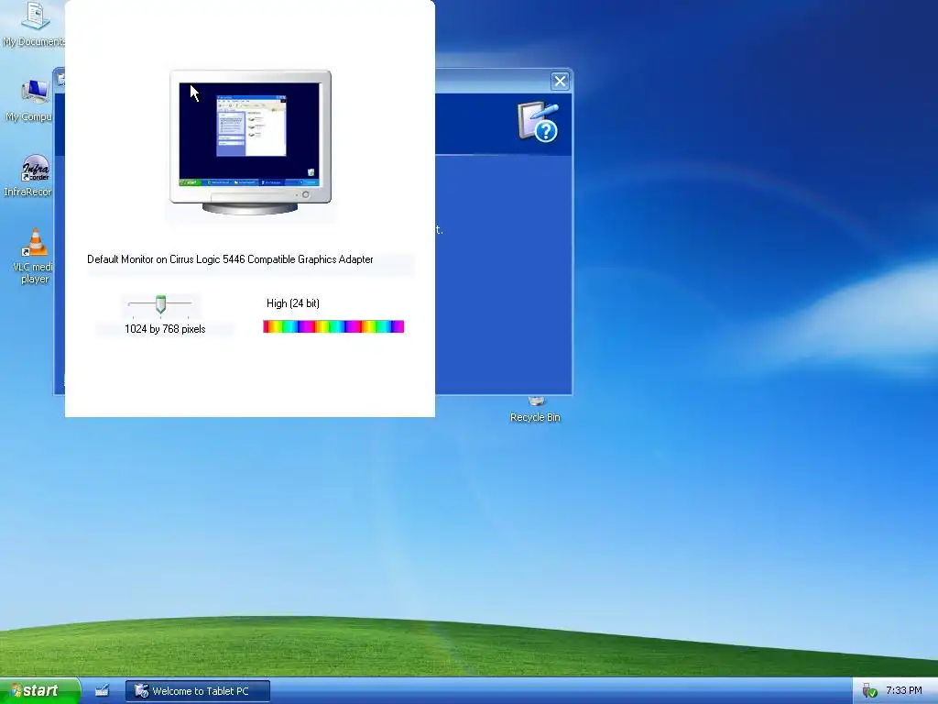Open My Computer desktop icon
Viewport: 938px width, 704px height.
(x=34, y=100)
